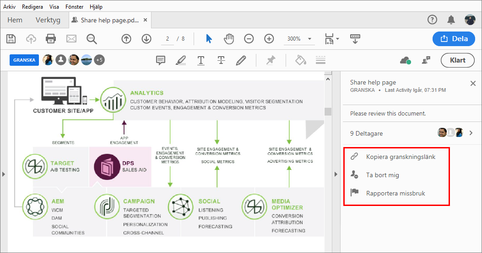Click the pin tool icon
The width and height of the screenshot is (482, 253).
(x=271, y=60)
